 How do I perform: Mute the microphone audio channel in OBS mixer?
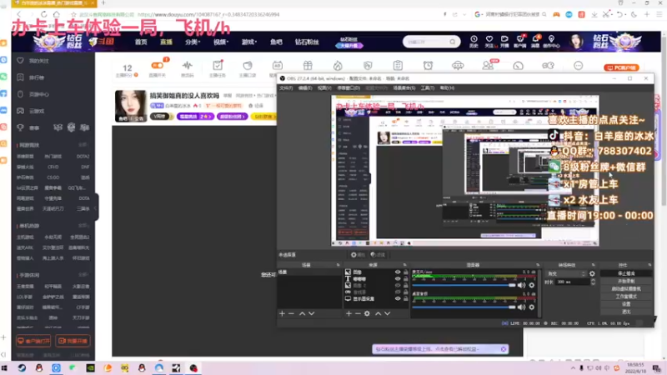click(522, 285)
